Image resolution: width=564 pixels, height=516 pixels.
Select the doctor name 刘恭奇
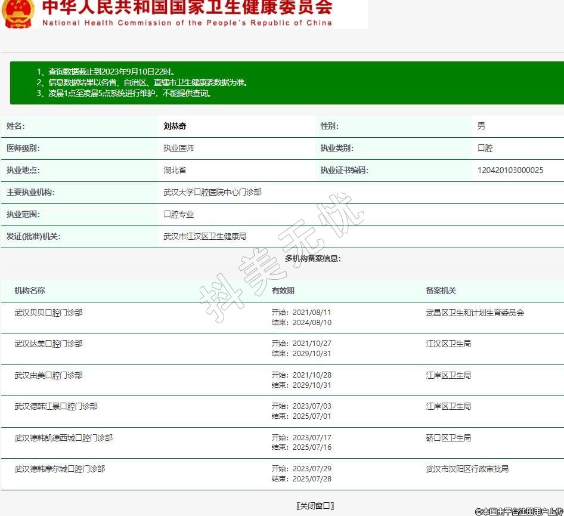175,126
